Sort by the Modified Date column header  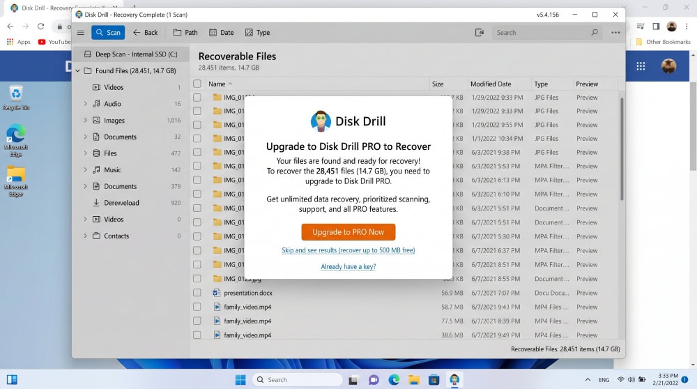tap(491, 84)
